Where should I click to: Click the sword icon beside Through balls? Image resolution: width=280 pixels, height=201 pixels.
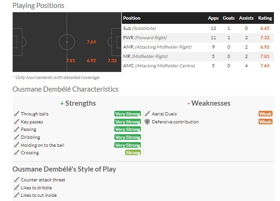pos(16,114)
